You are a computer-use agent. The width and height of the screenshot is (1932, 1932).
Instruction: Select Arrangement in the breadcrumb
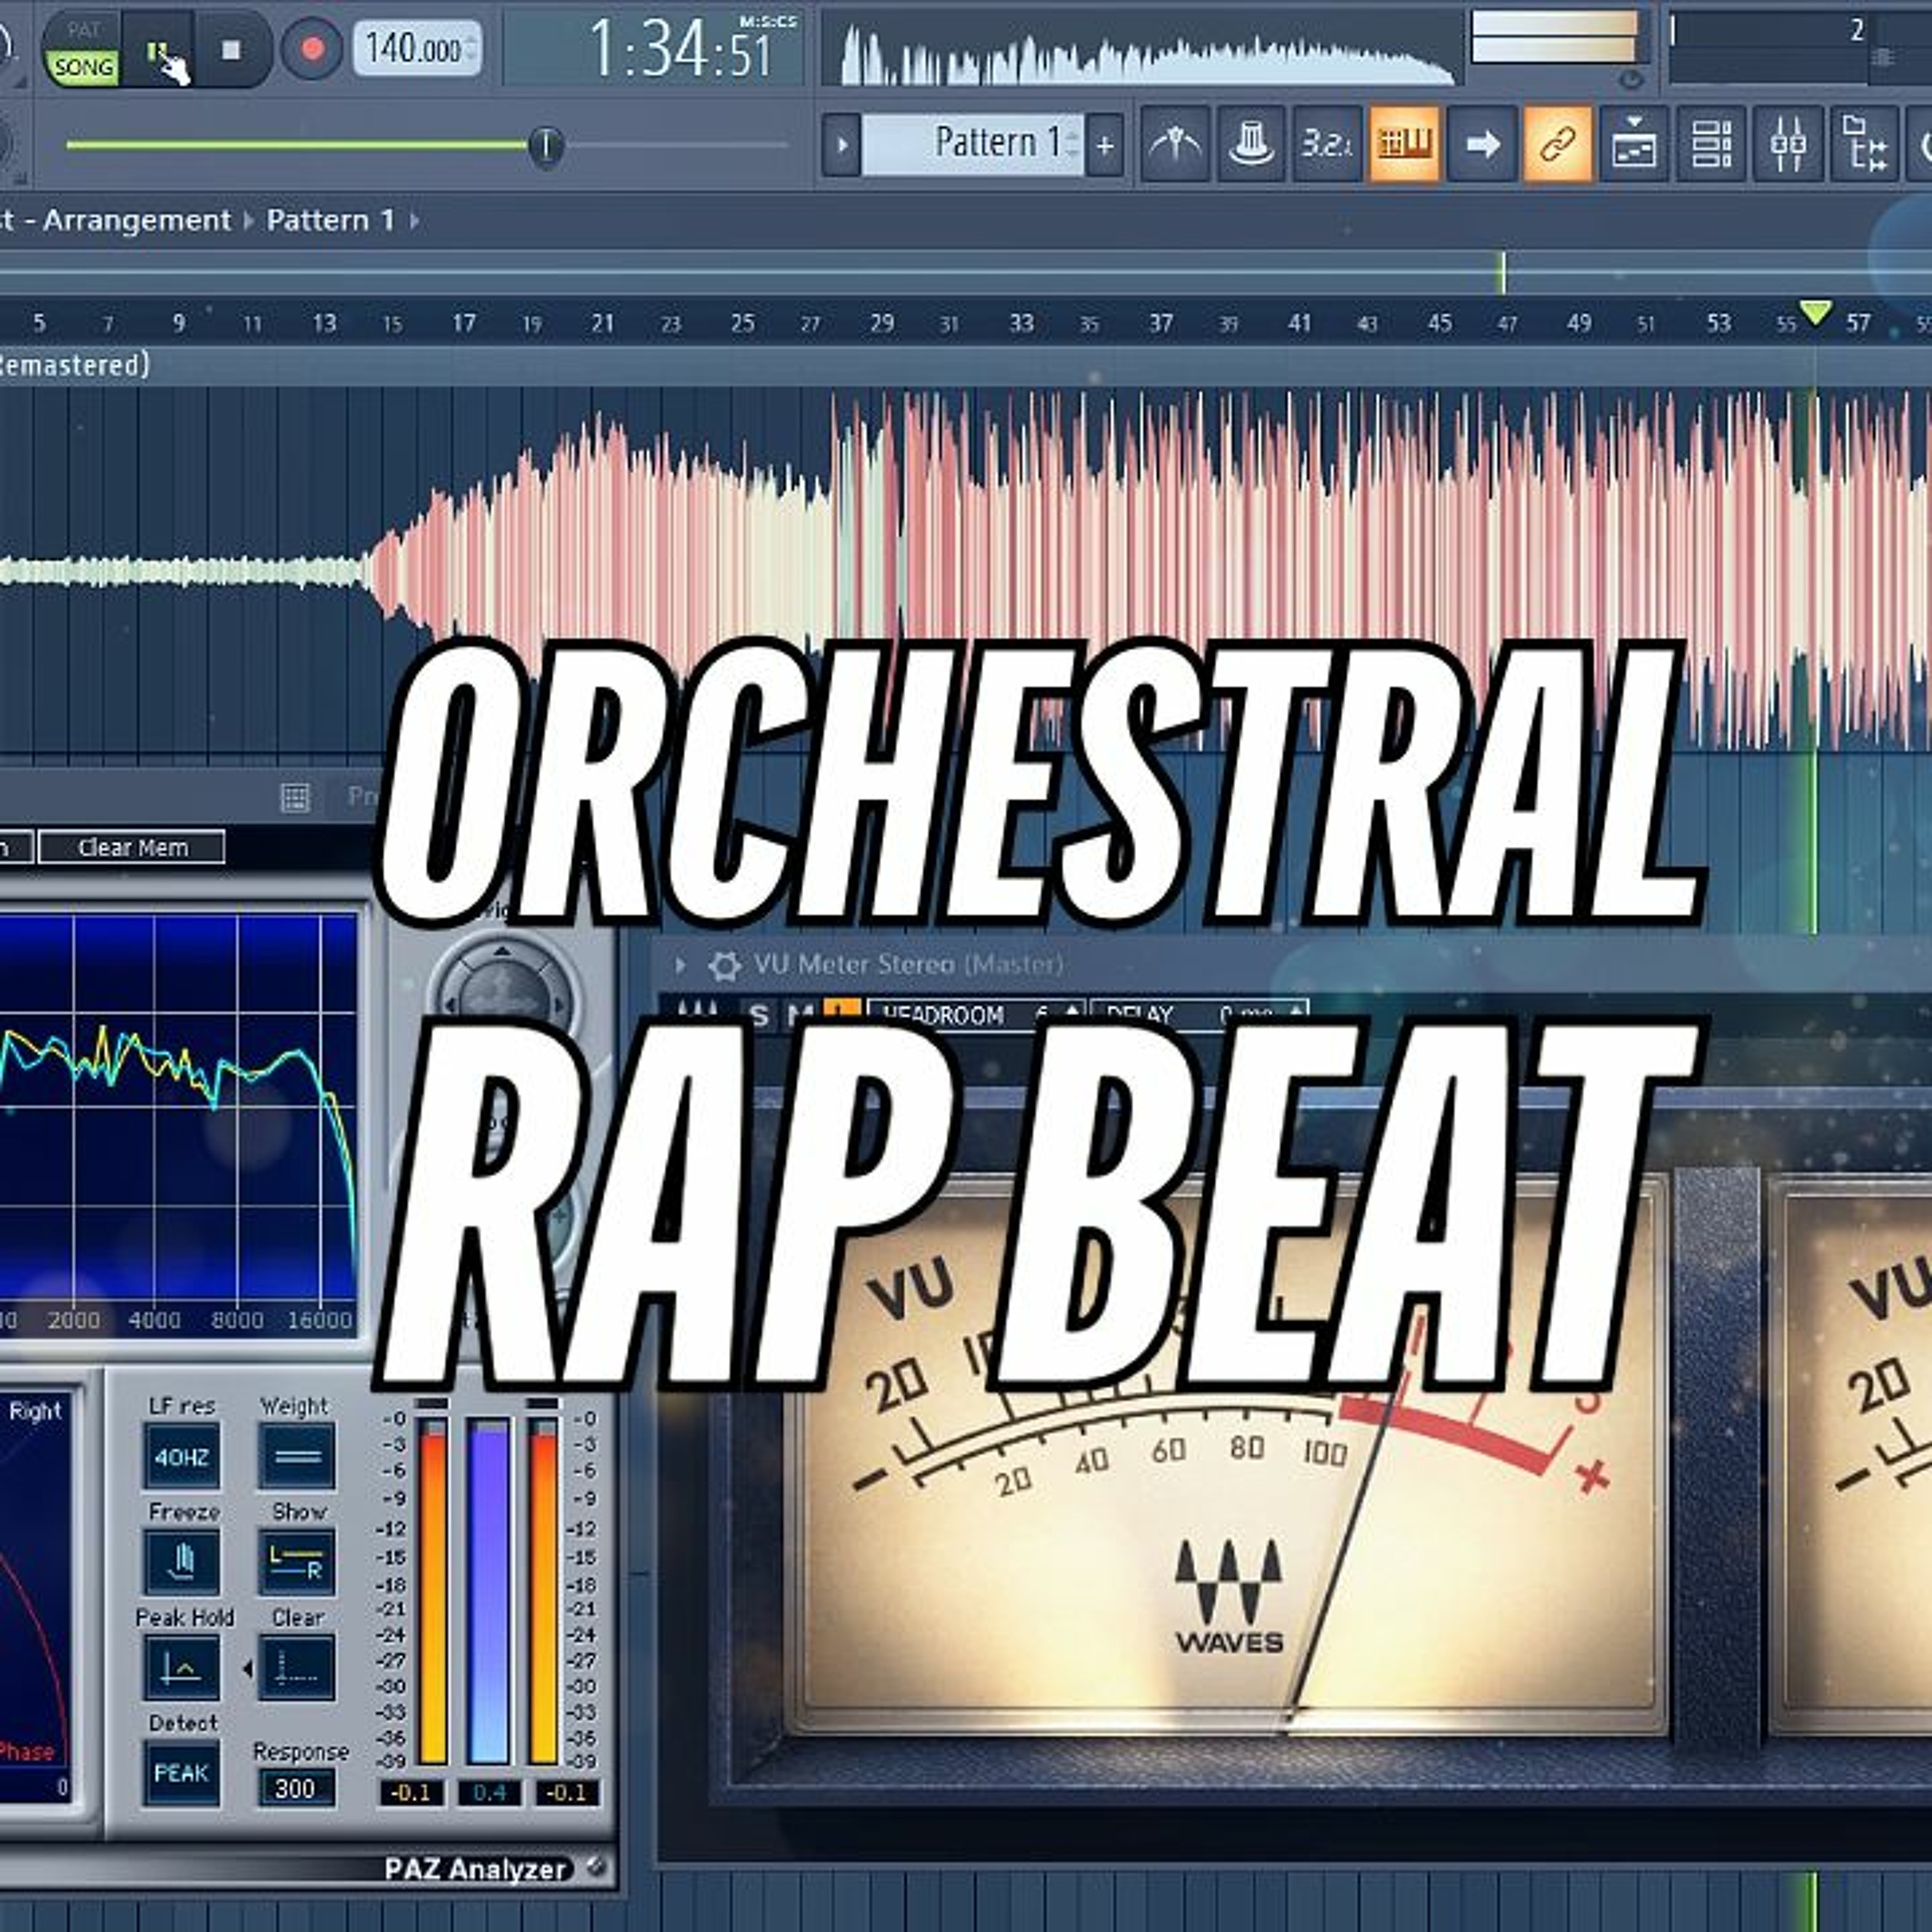coord(137,220)
